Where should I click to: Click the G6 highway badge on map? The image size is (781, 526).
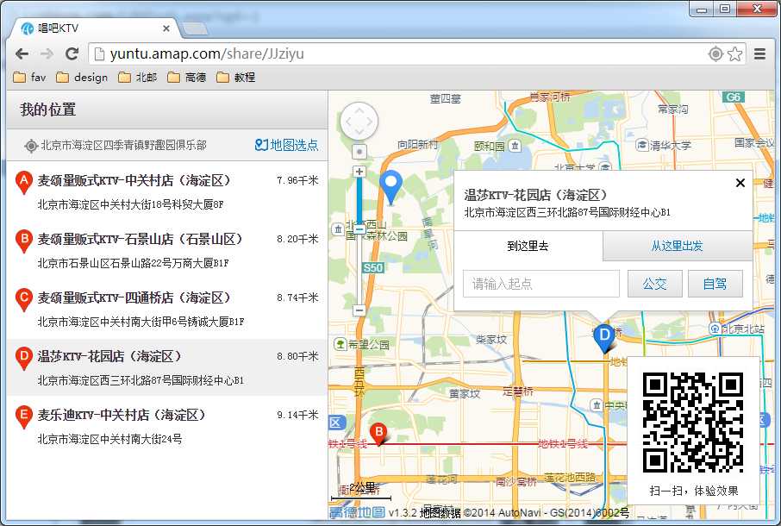[x=734, y=97]
